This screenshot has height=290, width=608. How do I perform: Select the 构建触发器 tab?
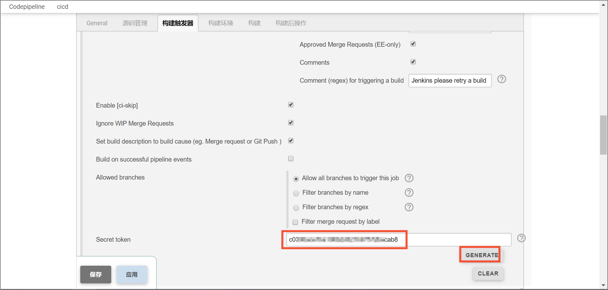pyautogui.click(x=178, y=23)
